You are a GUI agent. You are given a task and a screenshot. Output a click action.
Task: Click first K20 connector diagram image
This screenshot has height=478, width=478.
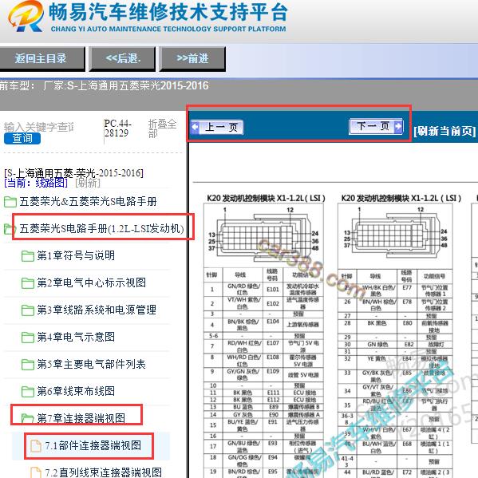click(263, 236)
